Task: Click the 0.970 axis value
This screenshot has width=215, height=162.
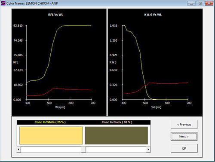Action: [114, 55]
